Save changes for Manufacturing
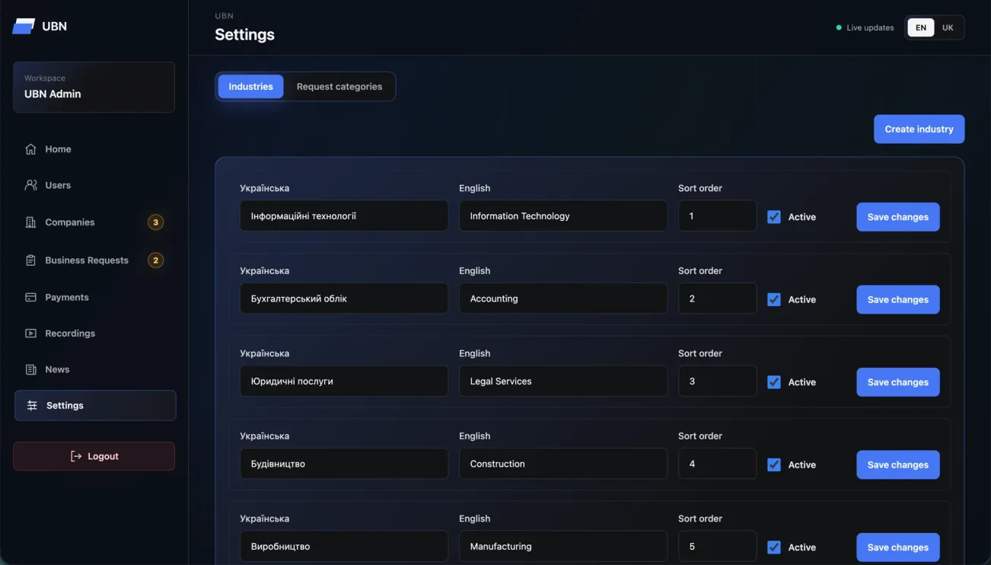 898,547
